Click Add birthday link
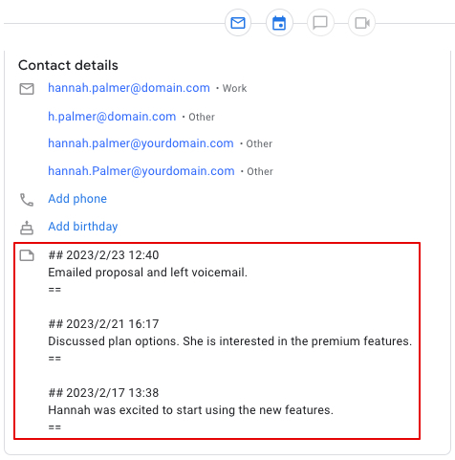The width and height of the screenshot is (455, 460). 83,227
